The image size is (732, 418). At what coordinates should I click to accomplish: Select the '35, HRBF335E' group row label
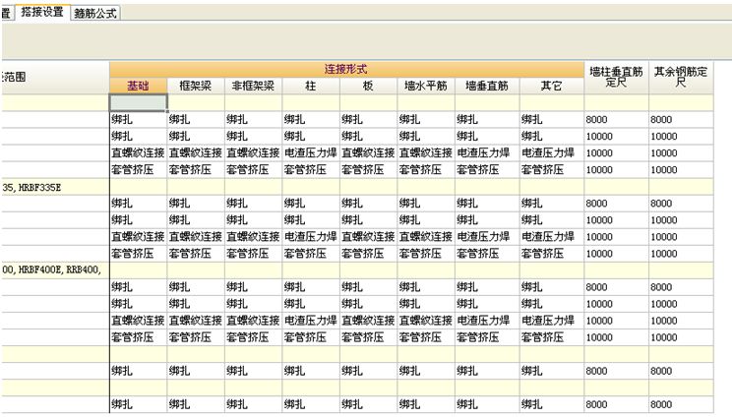[31, 188]
